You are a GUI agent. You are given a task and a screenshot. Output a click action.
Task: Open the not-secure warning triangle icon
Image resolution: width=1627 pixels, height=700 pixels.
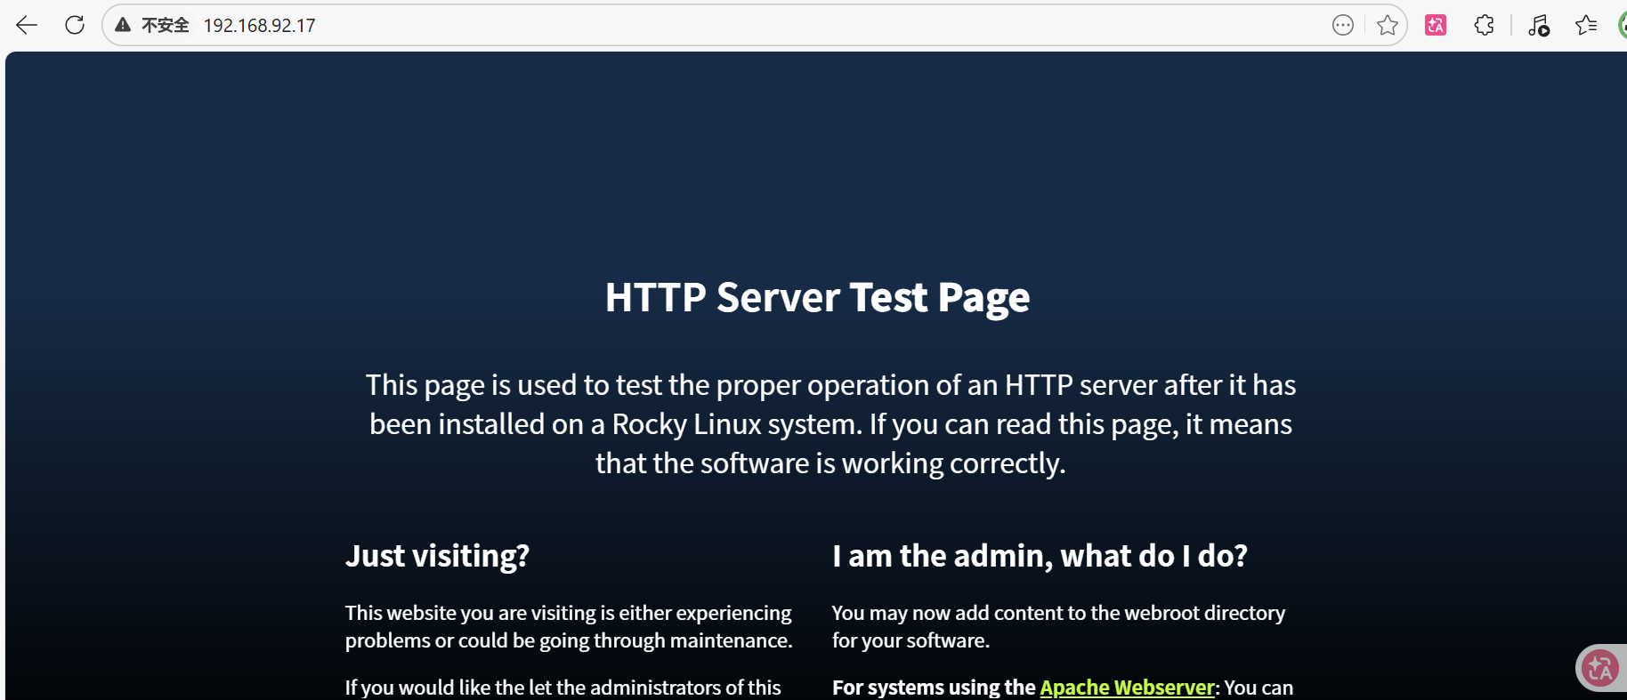point(123,25)
